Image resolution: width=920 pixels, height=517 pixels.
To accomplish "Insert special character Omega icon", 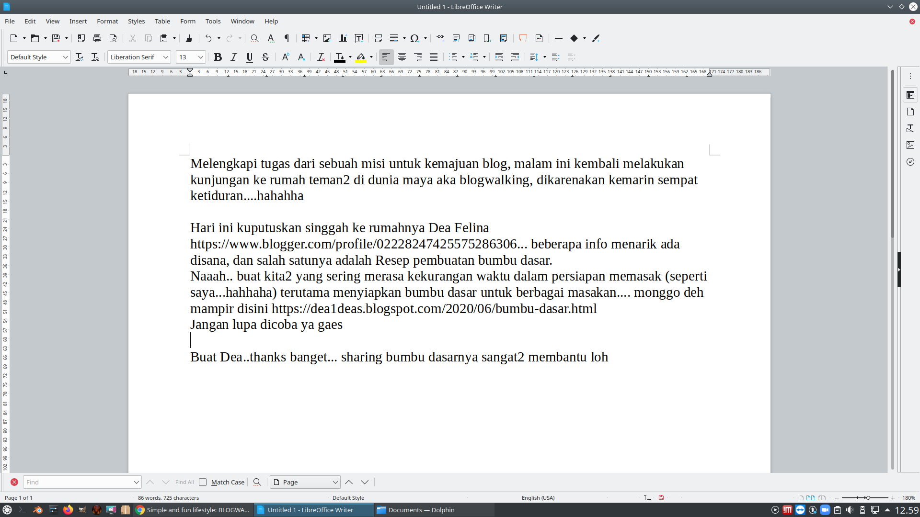I will pyautogui.click(x=414, y=38).
